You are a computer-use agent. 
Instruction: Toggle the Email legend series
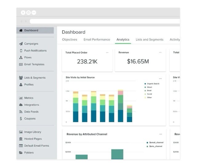(x=149, y=91)
